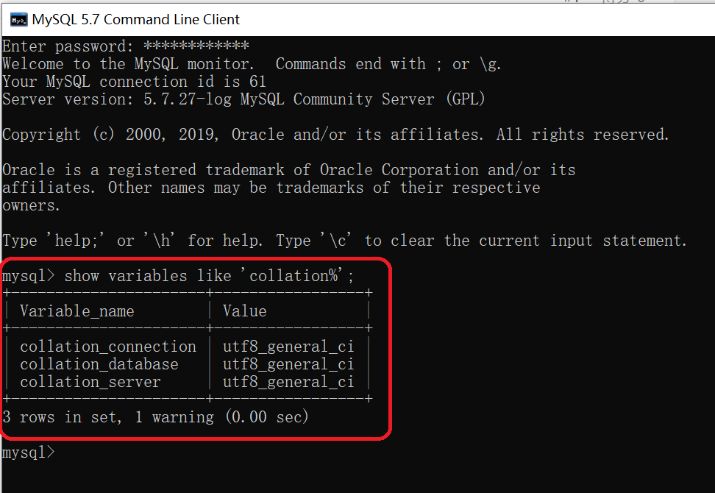Click the 'Value' column header
The image size is (715, 493).
[x=245, y=311]
